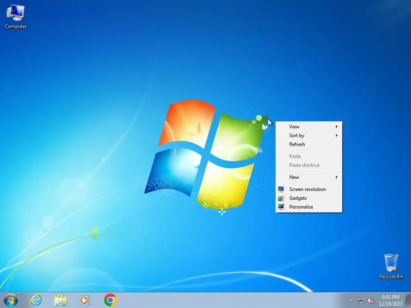Click the Show desktop button
Screen dimensions: 411x308
pyautogui.click(x=408, y=300)
